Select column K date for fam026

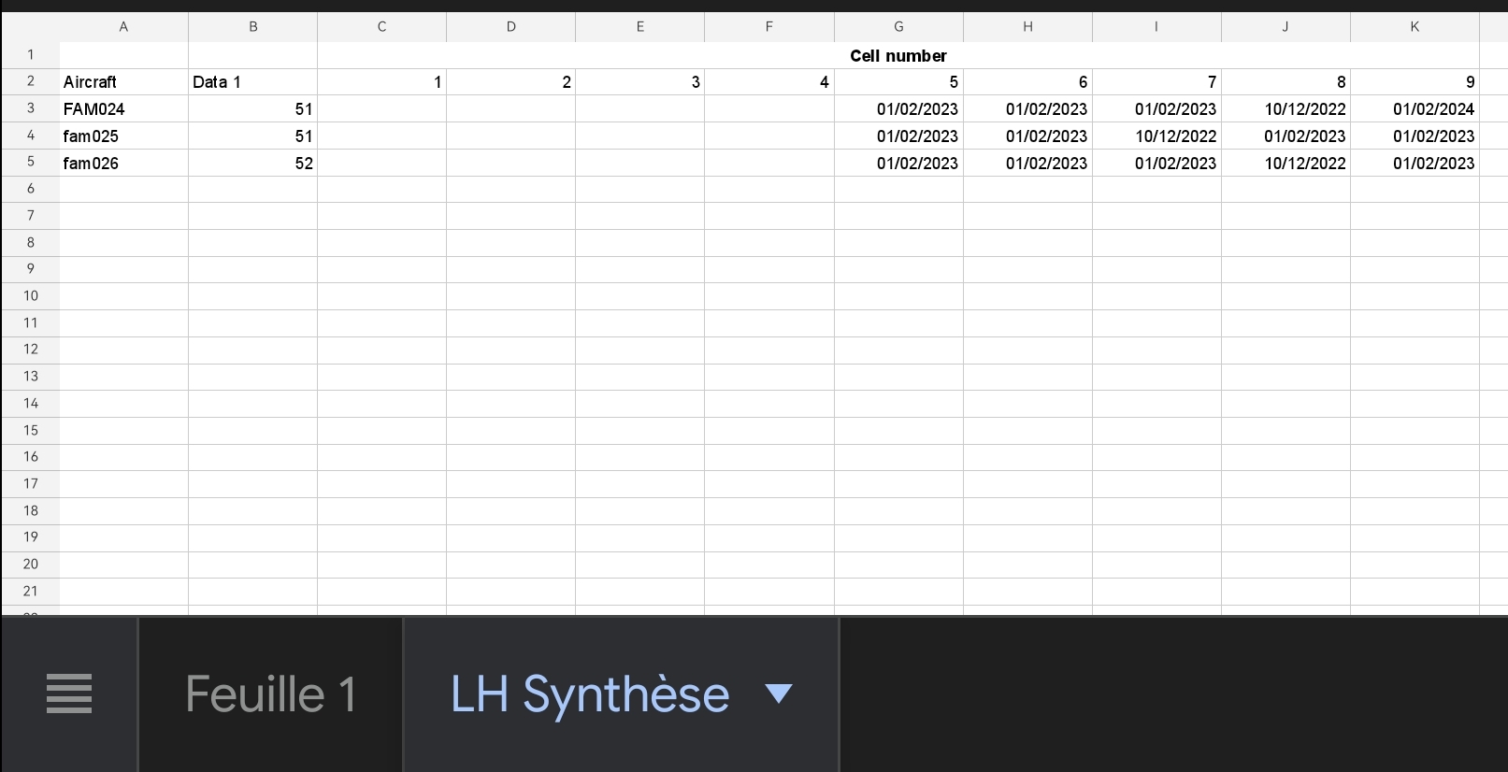tap(1415, 164)
